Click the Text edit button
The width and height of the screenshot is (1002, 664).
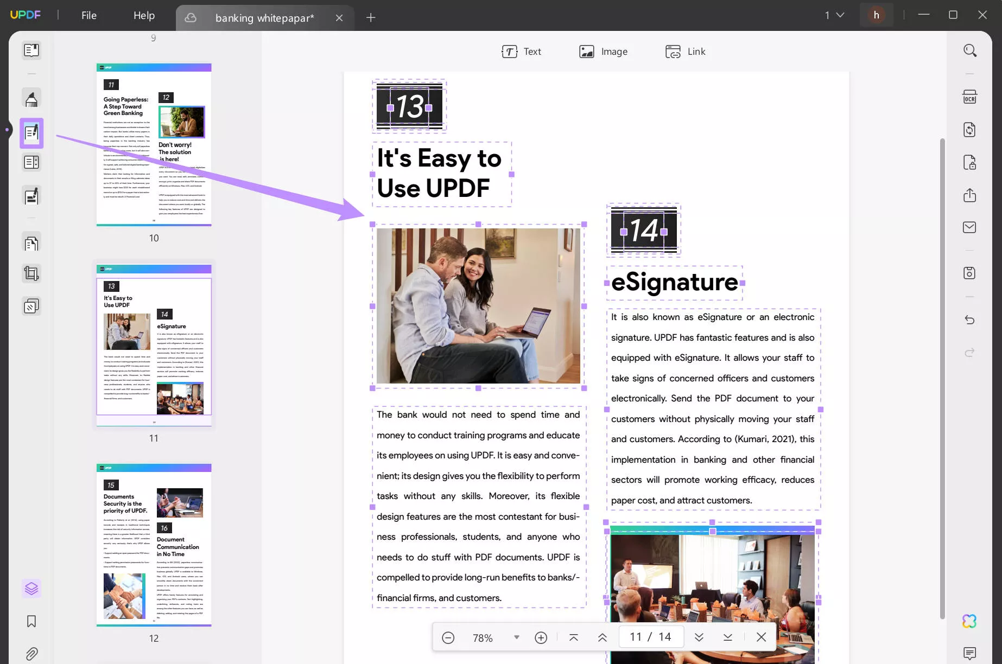point(521,52)
